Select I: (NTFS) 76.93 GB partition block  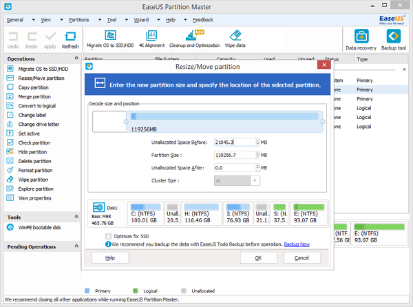coord(238,213)
